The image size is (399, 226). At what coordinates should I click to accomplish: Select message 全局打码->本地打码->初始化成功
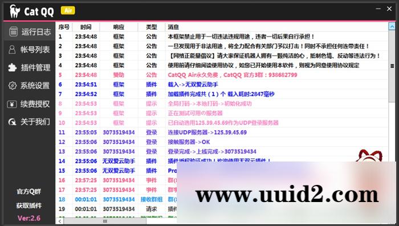[x=210, y=104]
